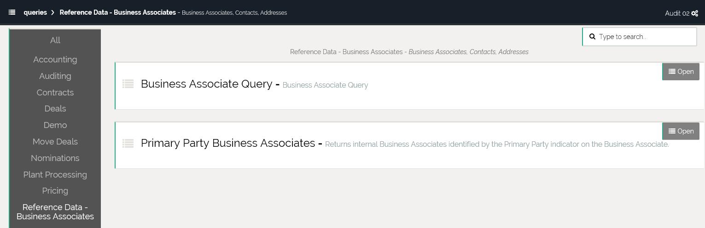Select the Move Deals category
The image size is (705, 228).
point(55,142)
